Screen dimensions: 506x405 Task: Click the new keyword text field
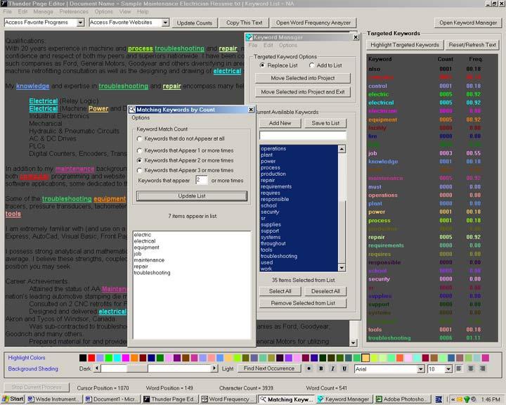pos(303,135)
